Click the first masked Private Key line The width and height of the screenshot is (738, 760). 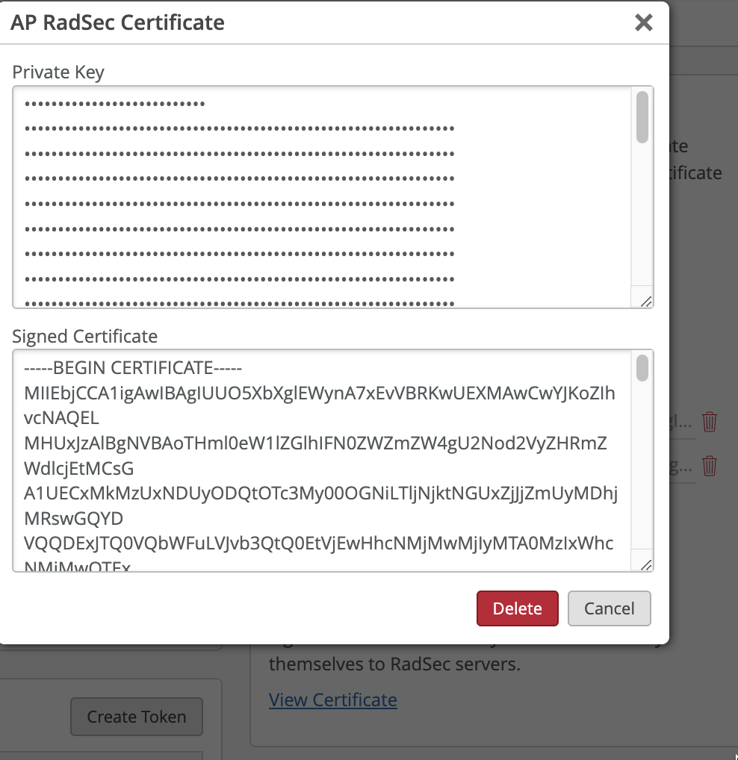pos(115,103)
